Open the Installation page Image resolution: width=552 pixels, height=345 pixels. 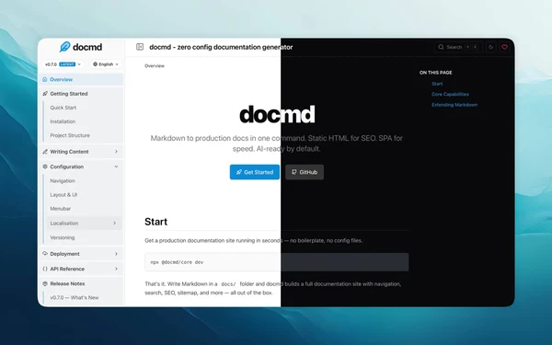(63, 121)
